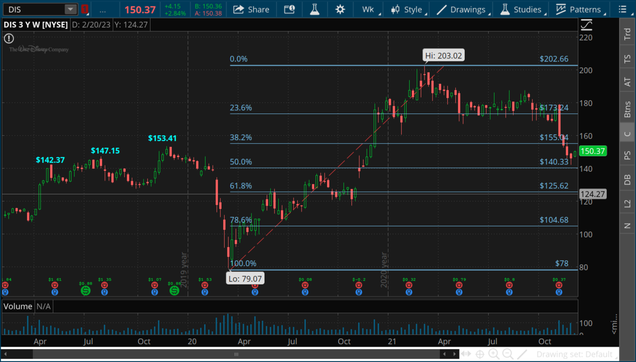Click the earnings phone icon under $0.8
The image size is (636, 362).
click(x=509, y=285)
